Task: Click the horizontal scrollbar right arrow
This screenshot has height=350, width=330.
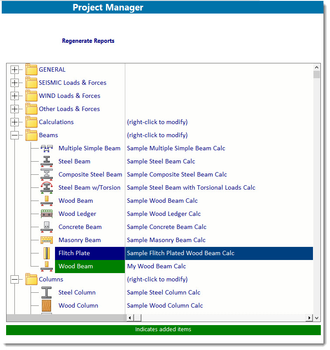Action: pos(310,318)
